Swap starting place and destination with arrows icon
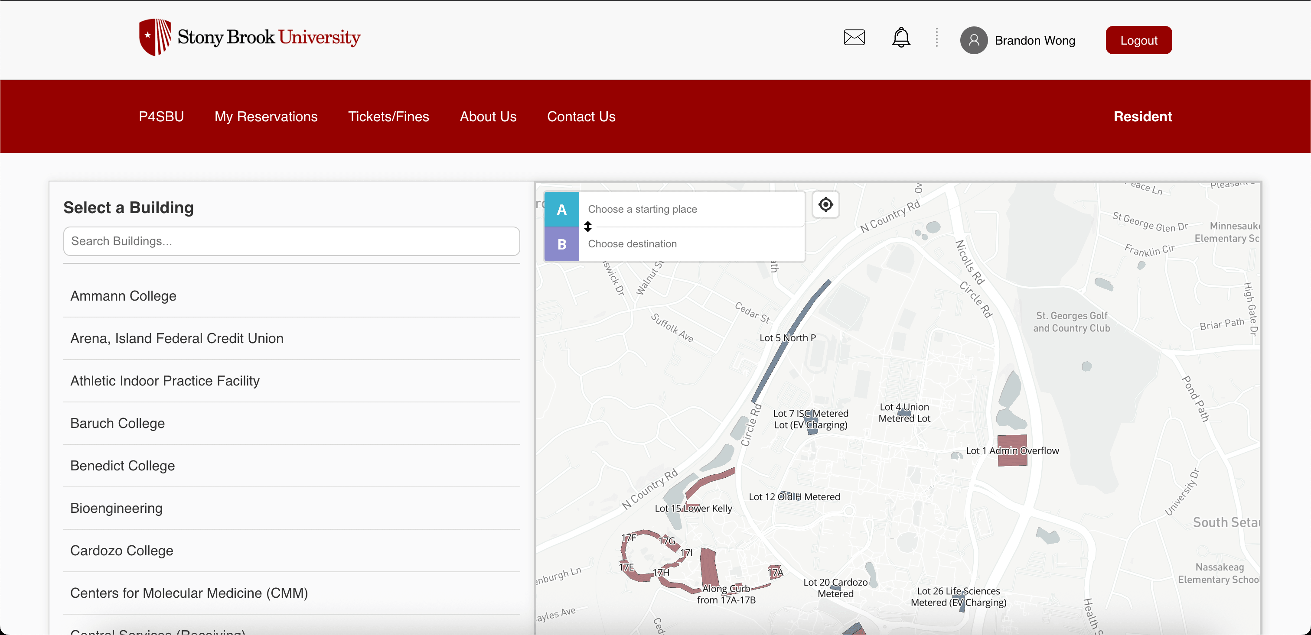1311x635 pixels. (x=588, y=227)
